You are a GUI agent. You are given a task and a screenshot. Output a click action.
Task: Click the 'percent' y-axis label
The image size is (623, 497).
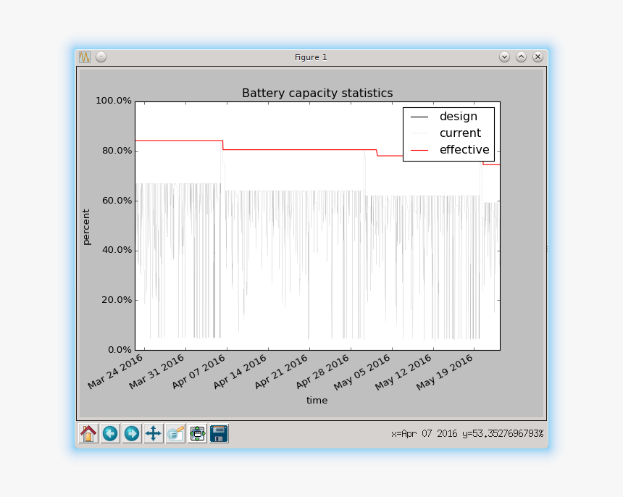[x=86, y=227]
